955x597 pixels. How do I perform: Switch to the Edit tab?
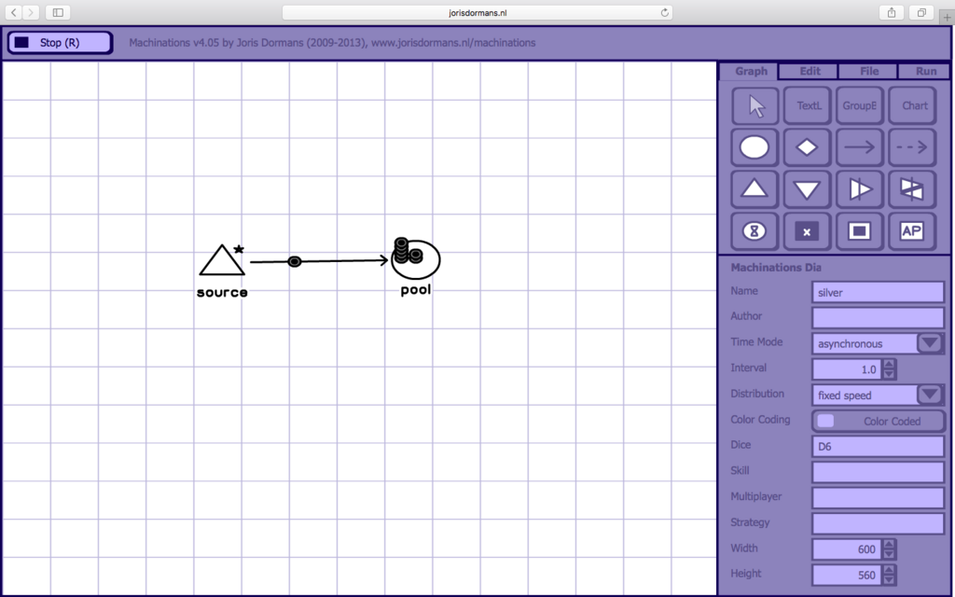[810, 71]
